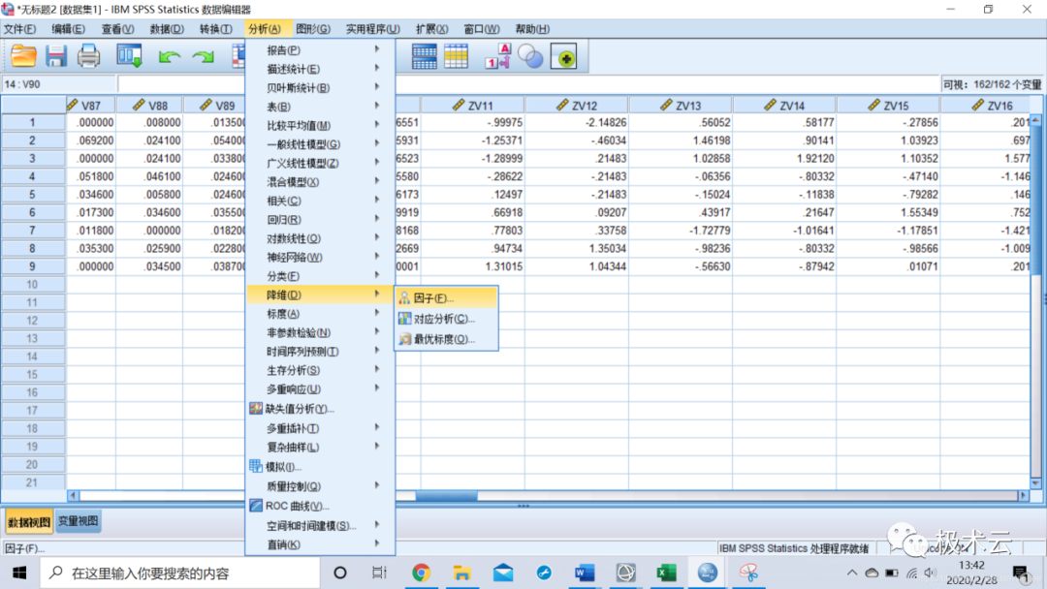1047x589 pixels.
Task: Open the recall recent dialogs toolbar icon
Action: pos(129,57)
